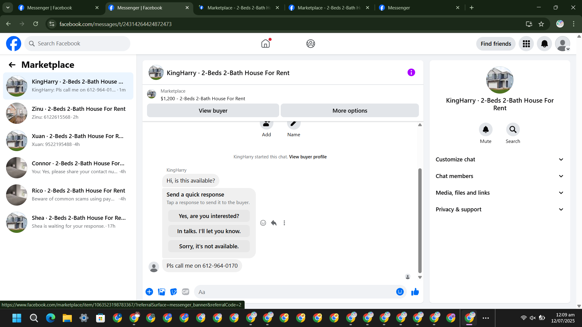Select the 'Pls call me on 612-964-0170' message
582x327 pixels.
[202, 266]
